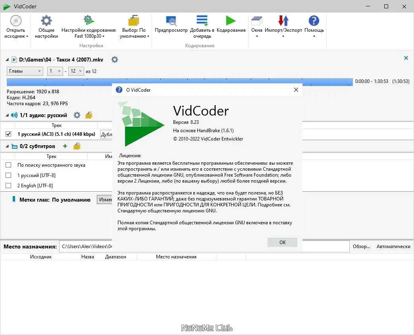Image resolution: width=414 pixels, height=335 pixels.
Task: Enable '1 русский [UTF-8]' subtitle checkbox
Action: click(x=8, y=175)
